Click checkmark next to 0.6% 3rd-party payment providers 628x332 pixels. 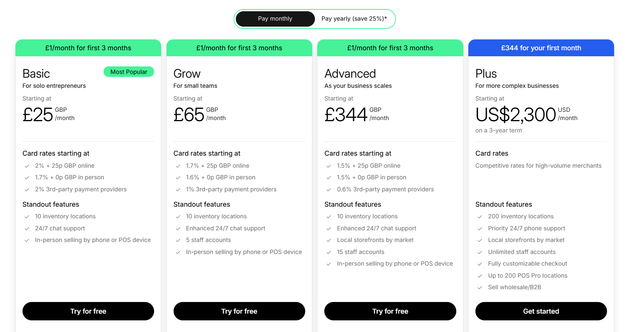coord(329,189)
